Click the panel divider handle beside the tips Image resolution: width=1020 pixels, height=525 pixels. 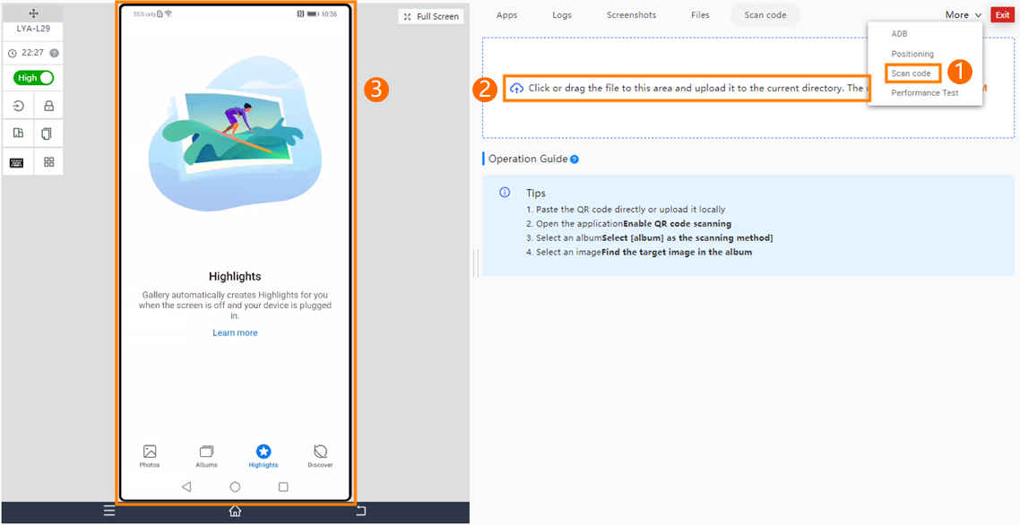[x=478, y=262]
